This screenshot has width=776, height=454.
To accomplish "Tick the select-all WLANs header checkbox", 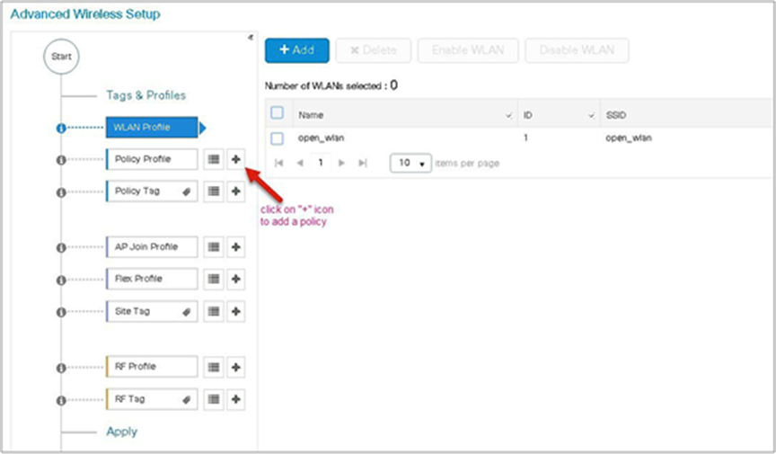I will pos(278,113).
